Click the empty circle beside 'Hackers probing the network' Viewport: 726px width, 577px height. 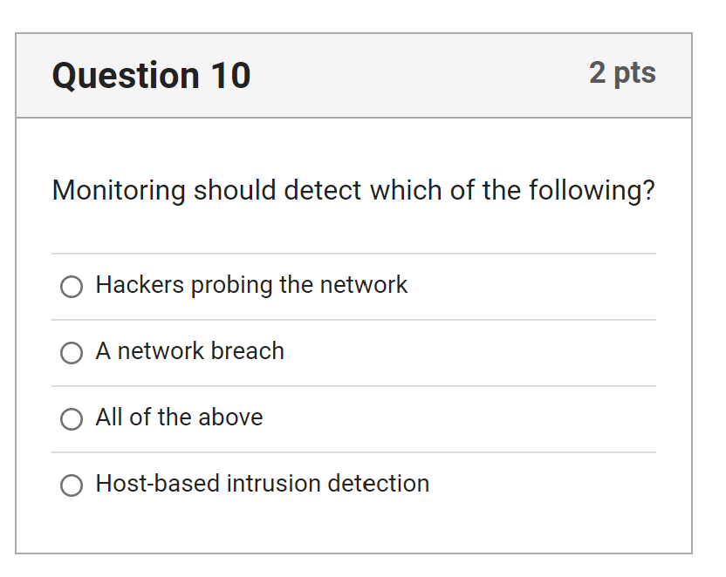[72, 286]
